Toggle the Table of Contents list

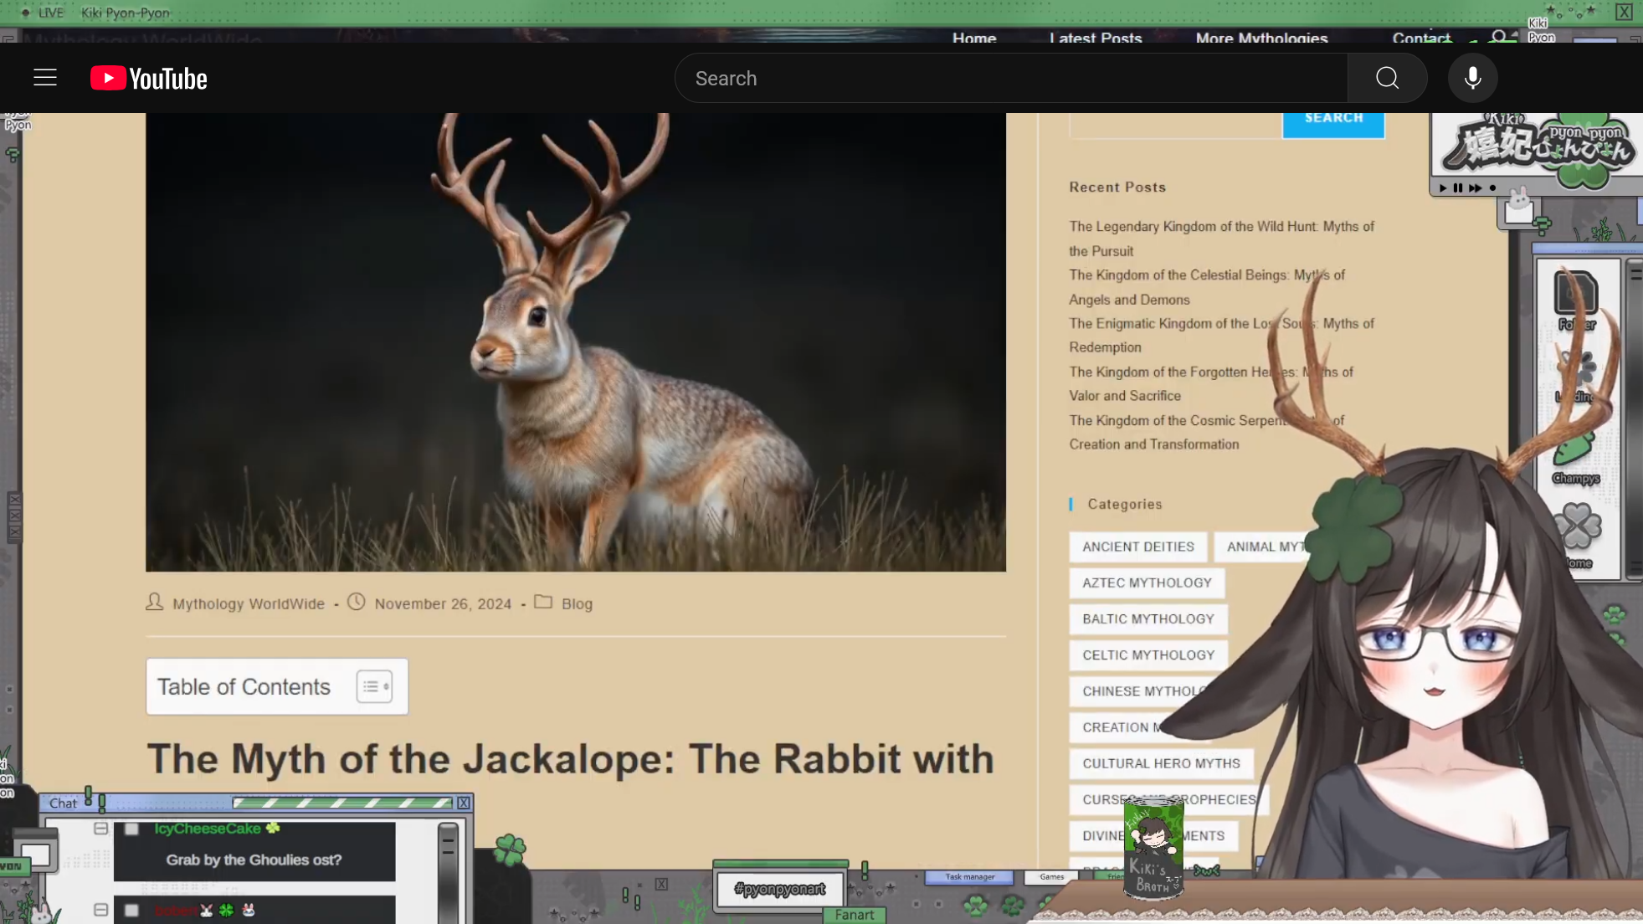pos(374,686)
